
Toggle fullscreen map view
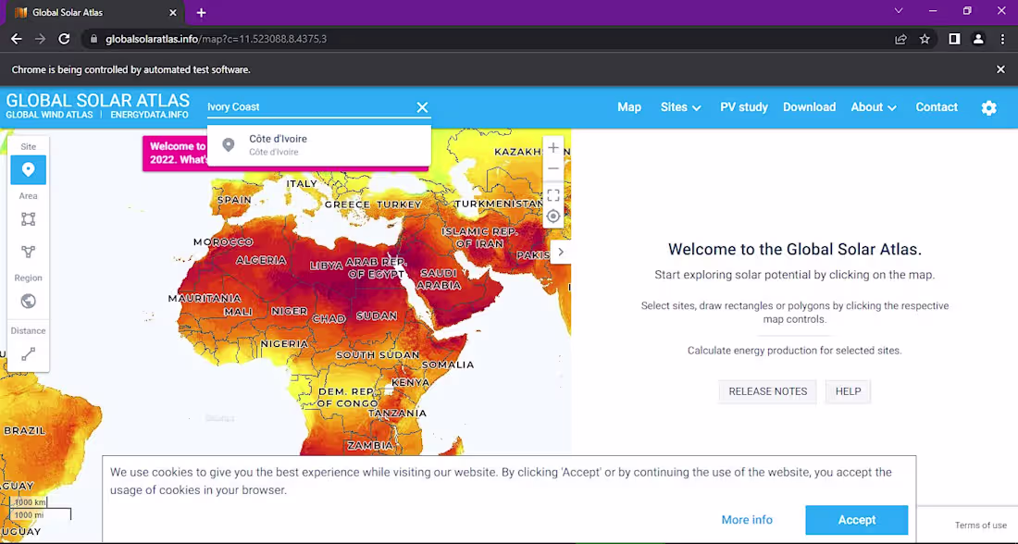(552, 194)
